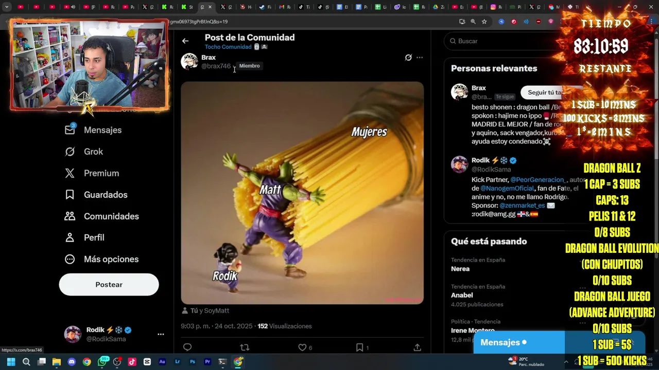
Task: Expand Más opciones in the sidebar
Action: 101,259
